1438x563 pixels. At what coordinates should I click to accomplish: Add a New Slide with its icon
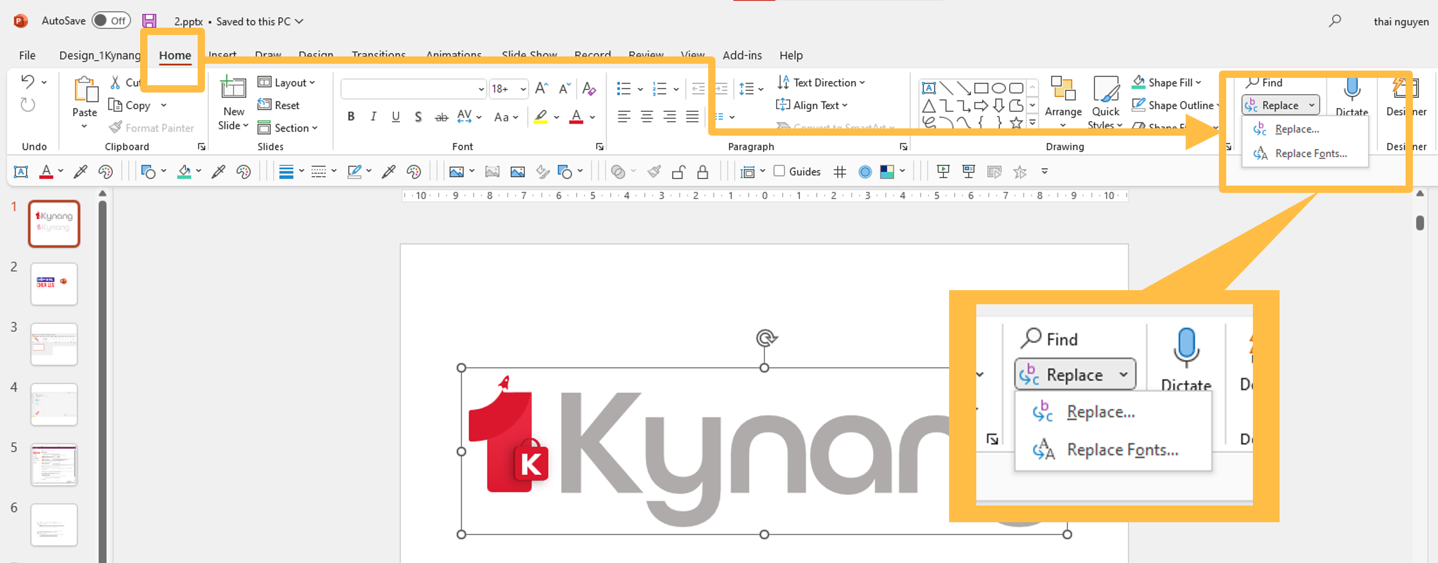pos(233,87)
